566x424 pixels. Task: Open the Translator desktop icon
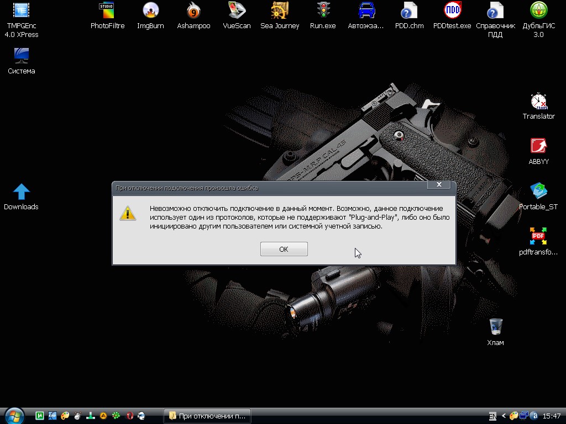pos(538,106)
